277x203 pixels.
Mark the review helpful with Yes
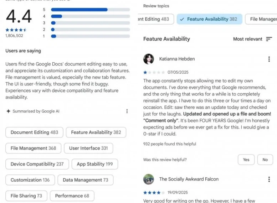[246, 160]
